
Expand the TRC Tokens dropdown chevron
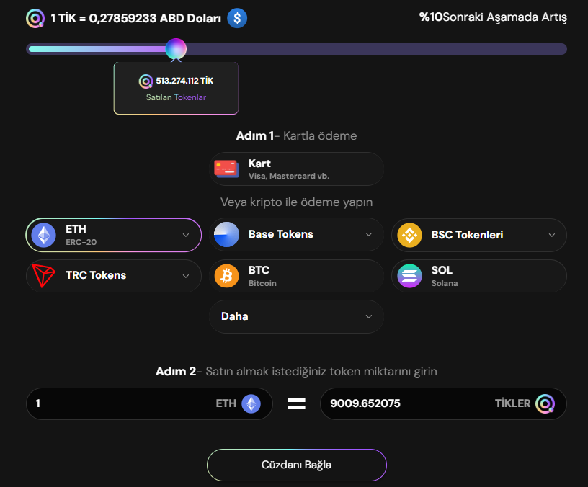[186, 275]
